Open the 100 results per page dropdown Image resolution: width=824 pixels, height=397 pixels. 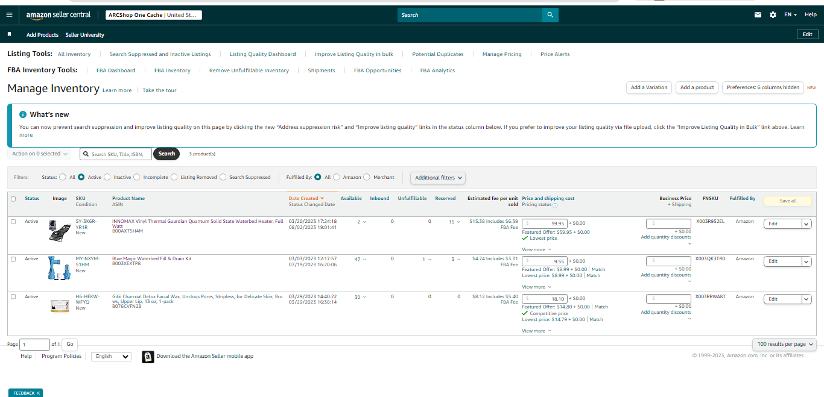click(x=784, y=344)
